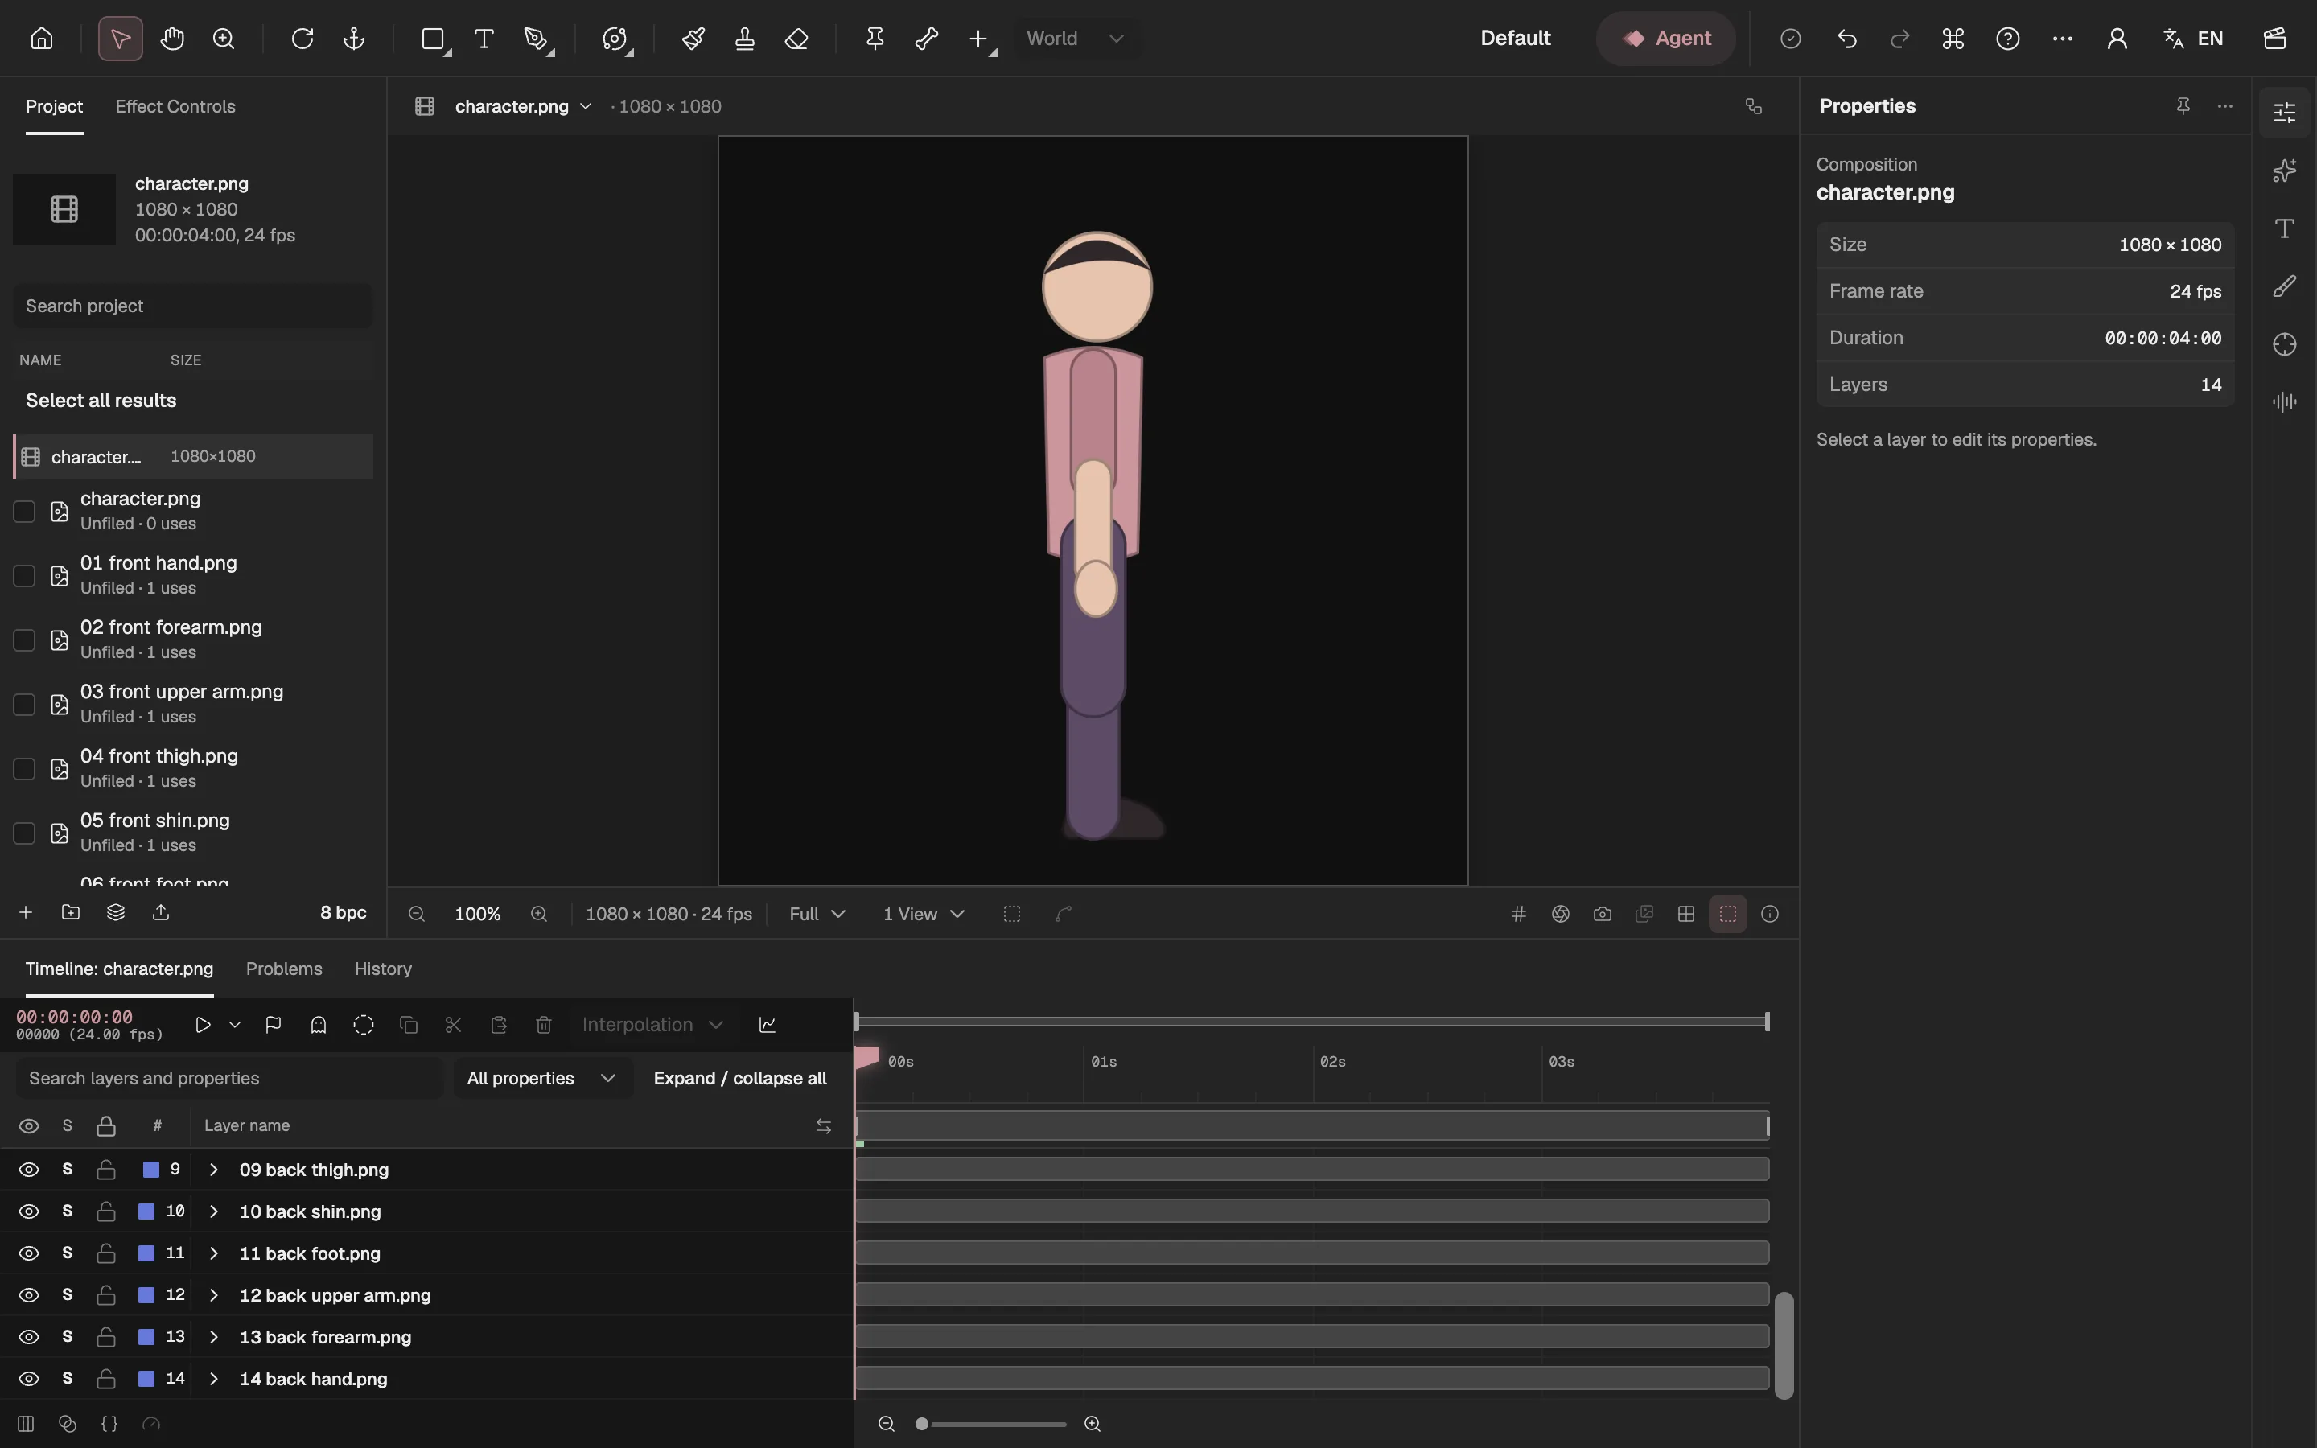This screenshot has width=2317, height=1448.
Task: Select the Hand pan tool
Action: point(172,39)
